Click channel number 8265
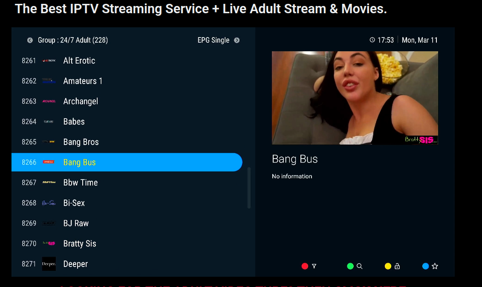This screenshot has height=287, width=482. pyautogui.click(x=29, y=142)
